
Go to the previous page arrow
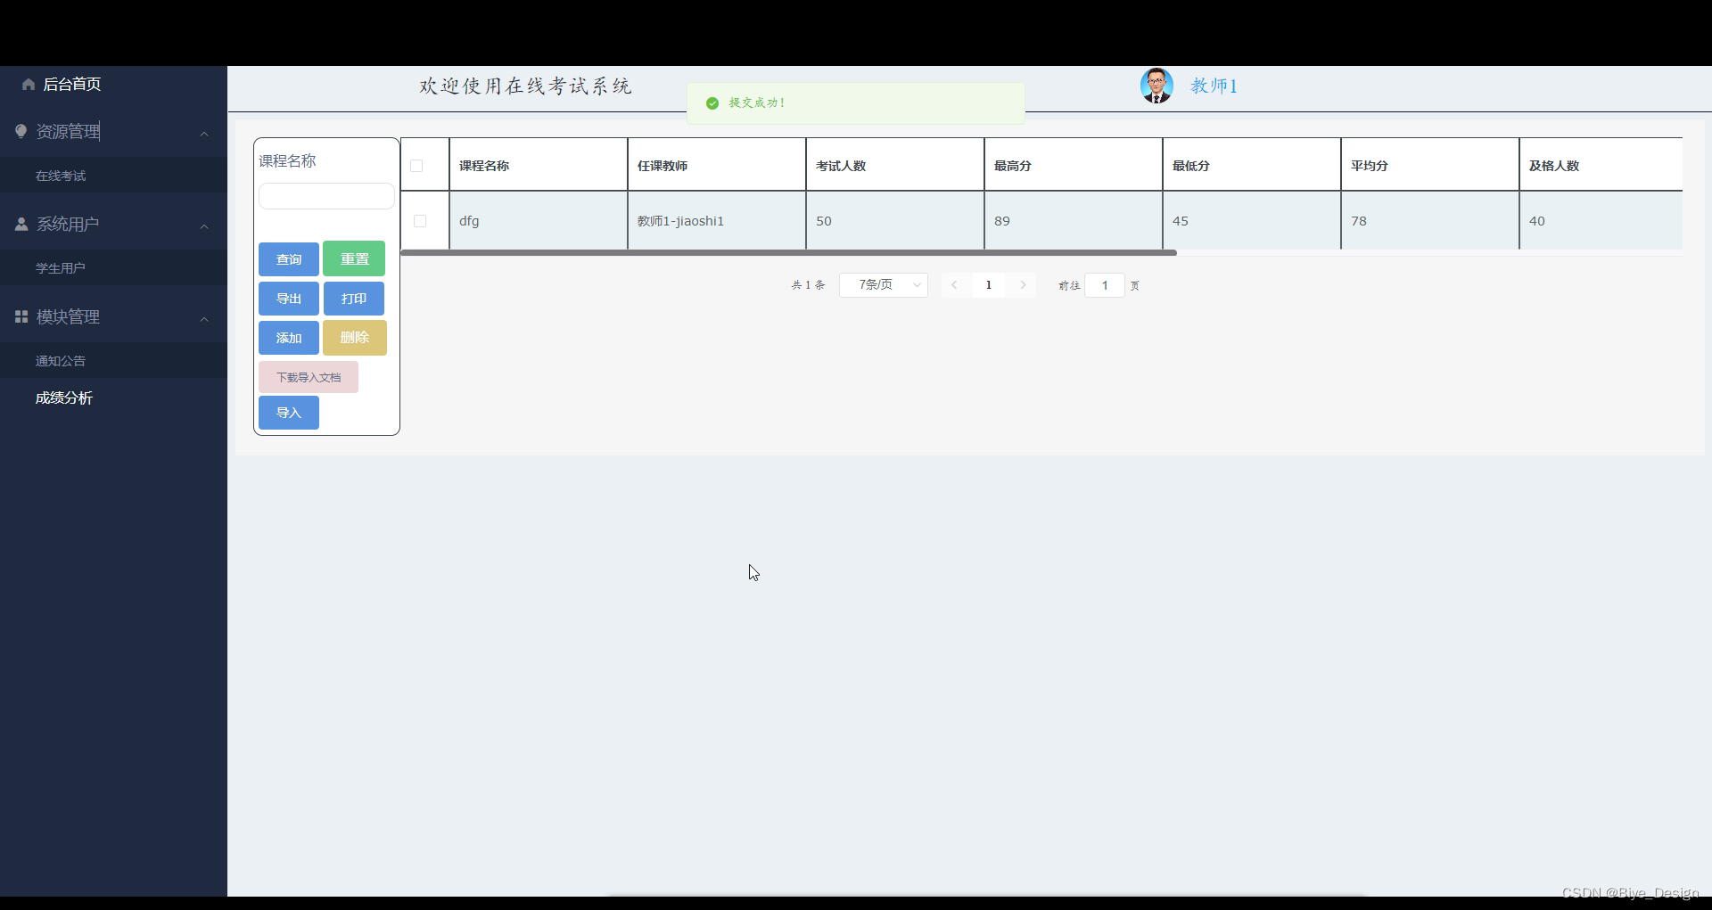click(x=954, y=285)
